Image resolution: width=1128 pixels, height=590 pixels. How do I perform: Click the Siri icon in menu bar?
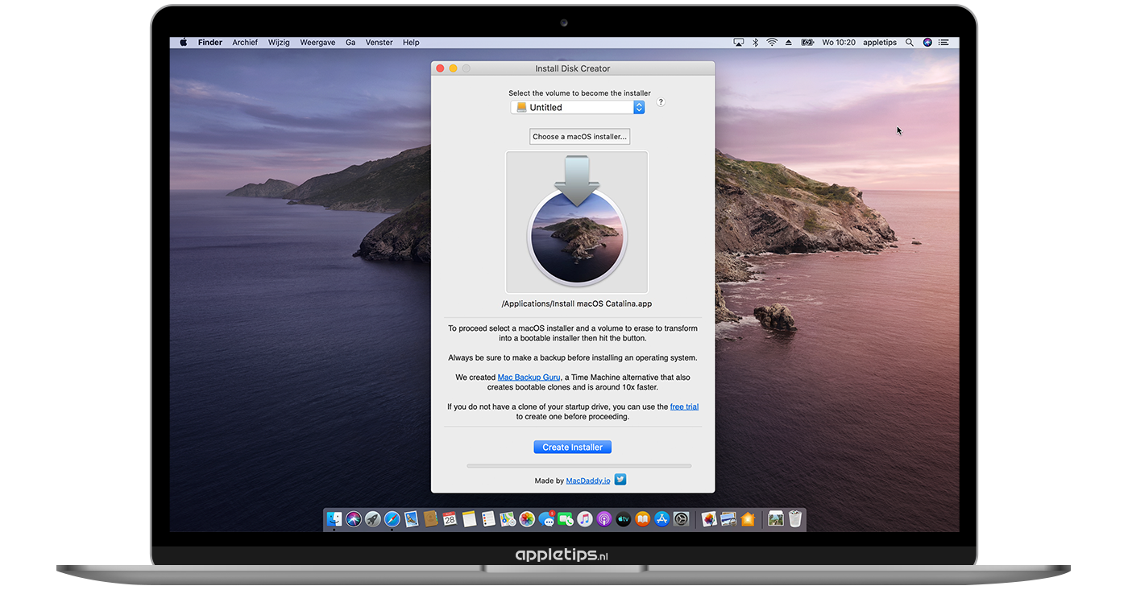coord(927,43)
